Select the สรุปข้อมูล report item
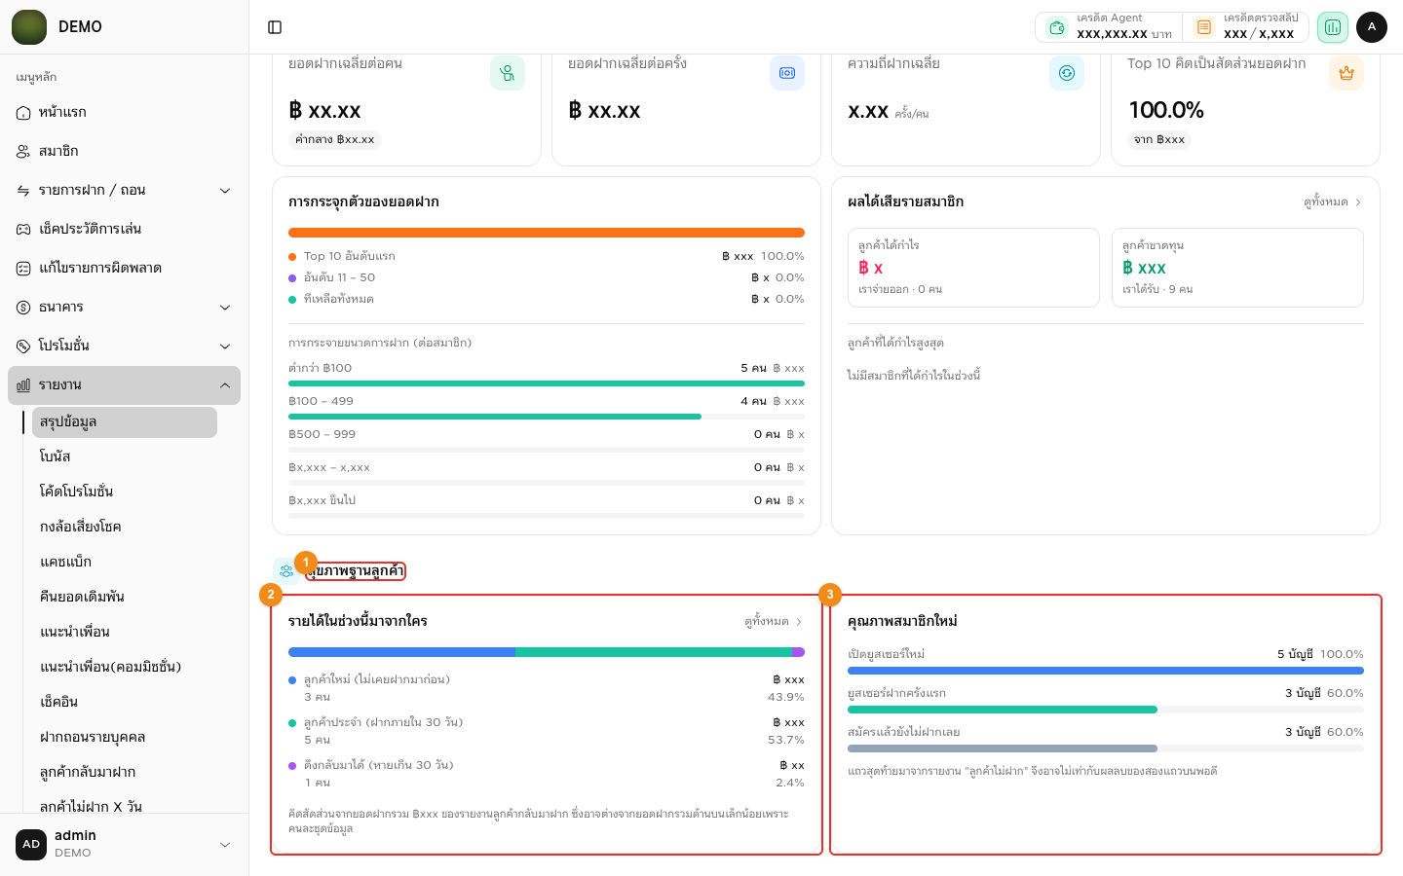Screen dimensions: 1403x876 point(125,422)
